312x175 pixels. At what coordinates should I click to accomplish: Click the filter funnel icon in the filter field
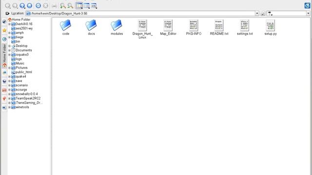[270, 14]
